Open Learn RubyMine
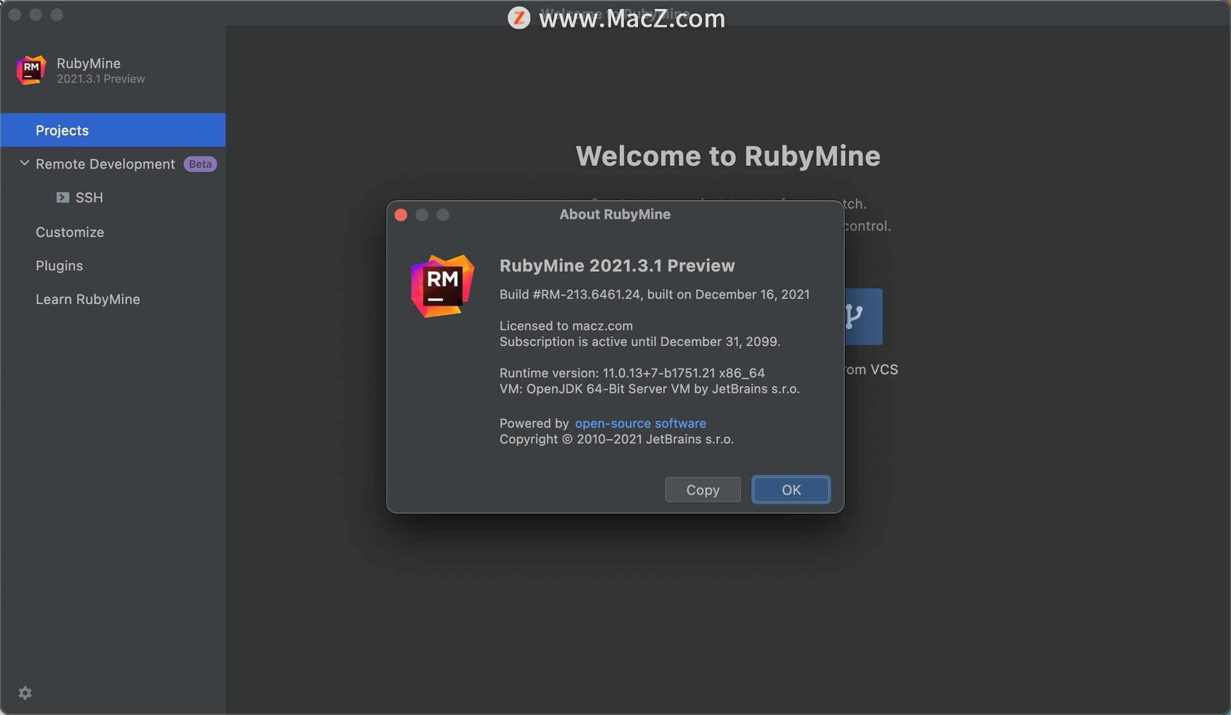Screen dimensions: 1231x715 [x=88, y=299]
